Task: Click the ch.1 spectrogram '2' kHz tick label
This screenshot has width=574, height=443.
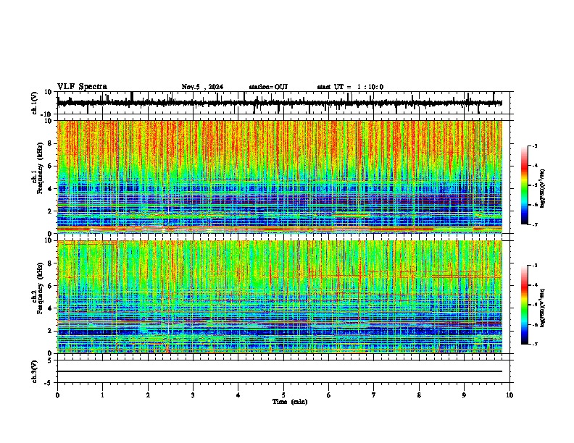Action: coord(50,211)
